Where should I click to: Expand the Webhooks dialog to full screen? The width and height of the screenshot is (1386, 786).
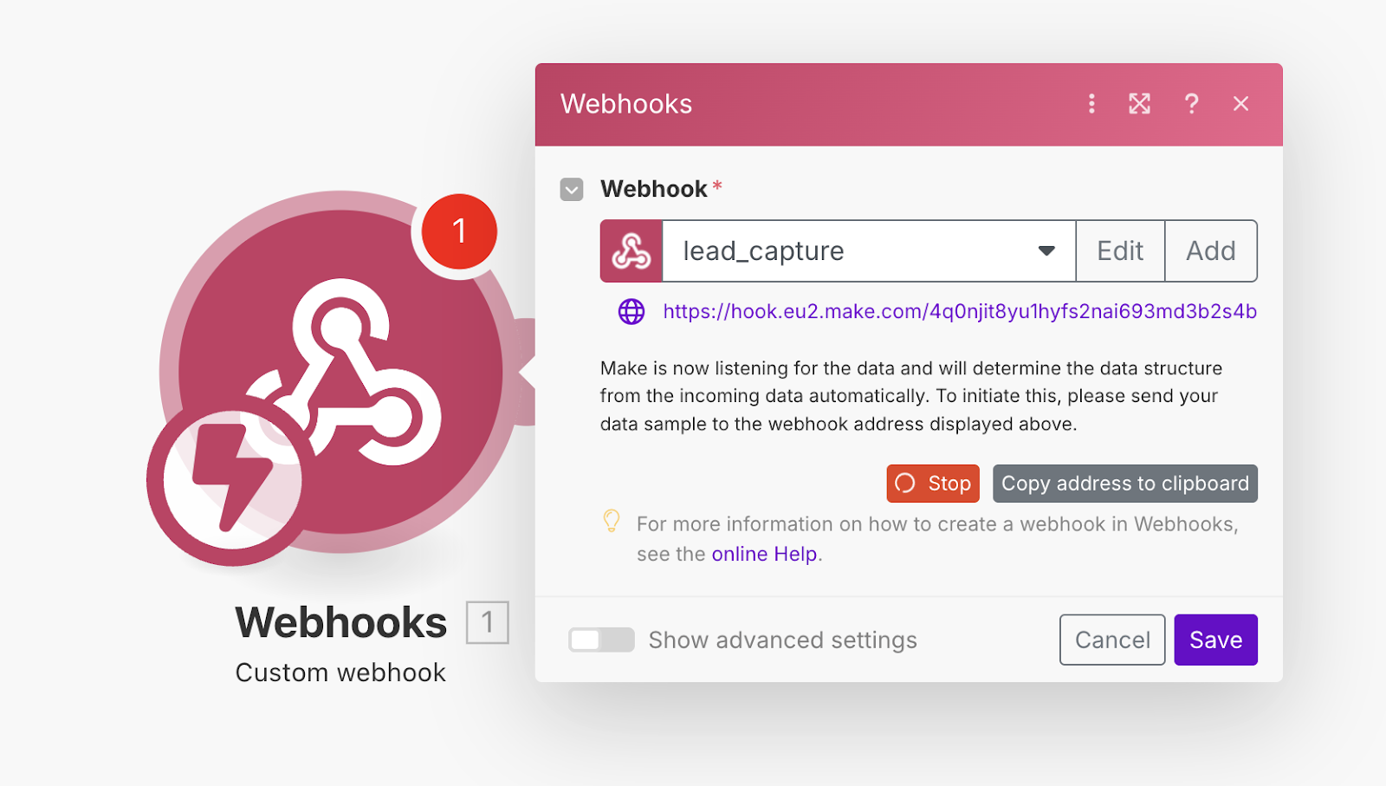1140,104
